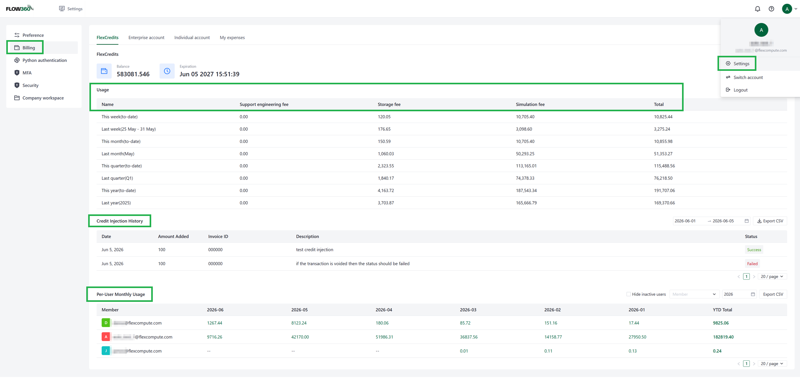Click the test credit injection description

click(315, 250)
